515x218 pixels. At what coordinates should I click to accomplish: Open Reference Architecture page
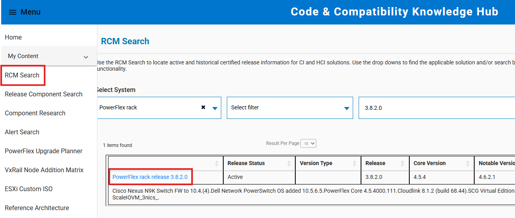tap(37, 208)
